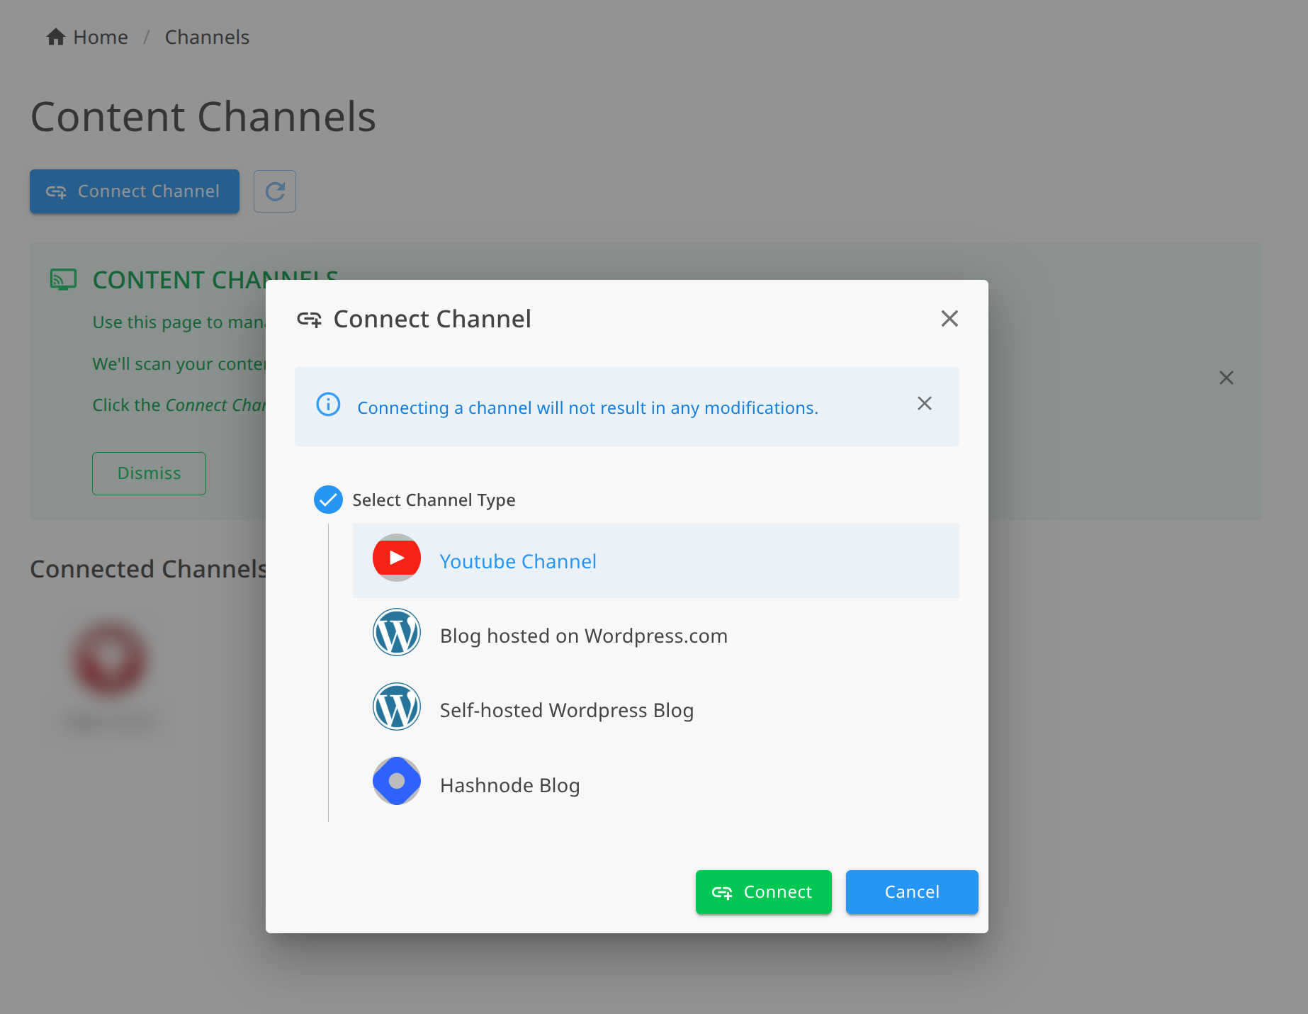
Task: Dismiss the Content Channels notice
Action: 149,473
